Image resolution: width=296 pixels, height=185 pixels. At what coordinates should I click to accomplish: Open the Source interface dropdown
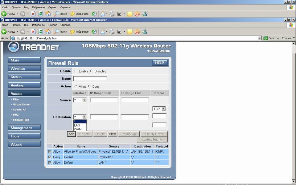click(80, 100)
